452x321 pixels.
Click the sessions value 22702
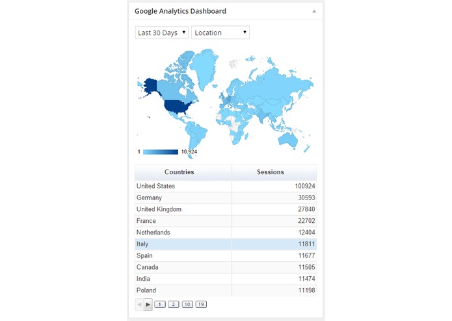click(x=306, y=221)
